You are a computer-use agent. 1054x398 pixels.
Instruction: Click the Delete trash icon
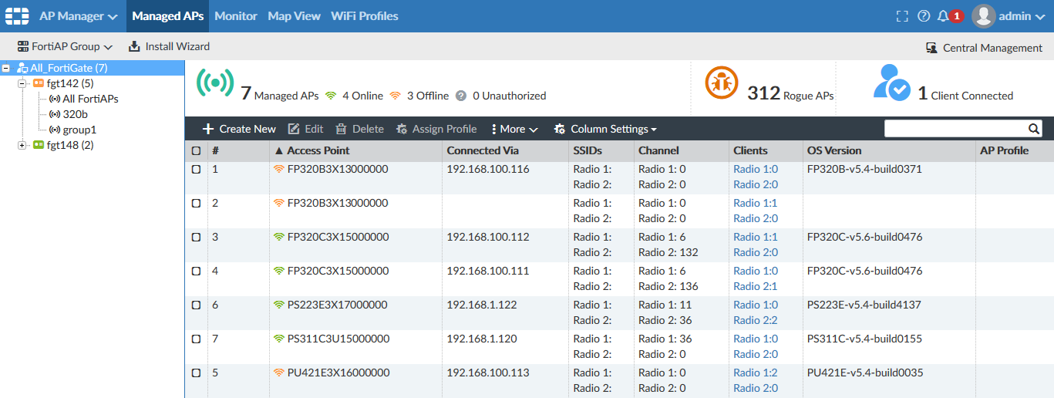[341, 129]
